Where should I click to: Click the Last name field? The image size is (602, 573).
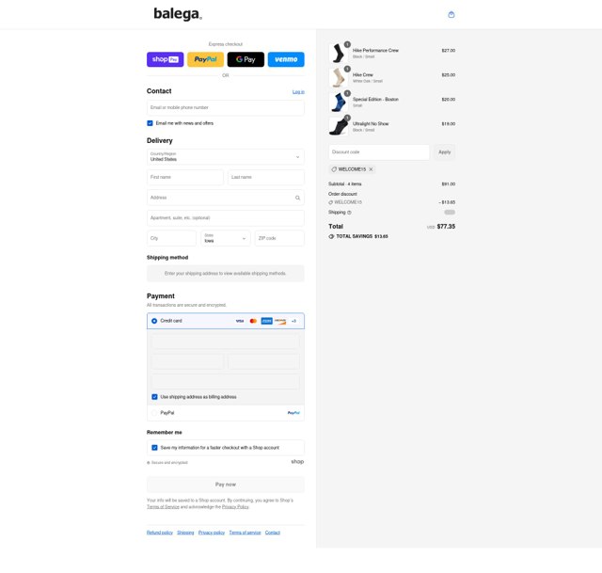(x=266, y=178)
